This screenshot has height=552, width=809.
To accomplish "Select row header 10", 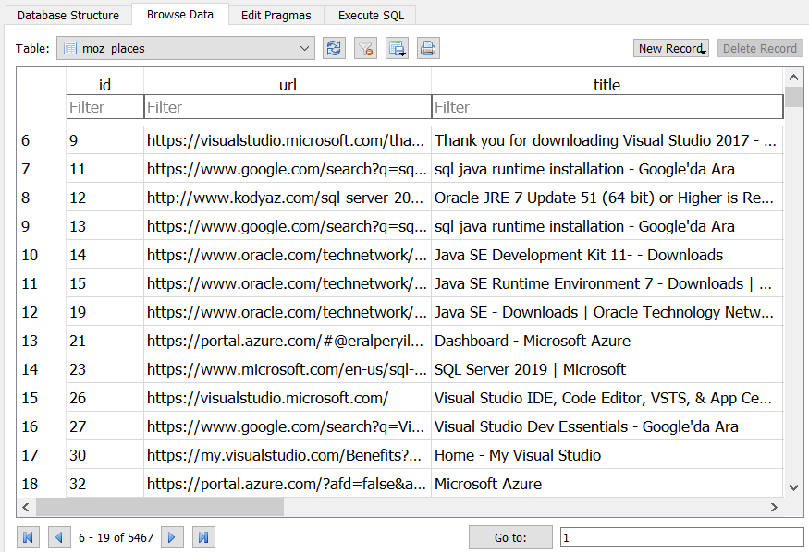I will coord(42,255).
